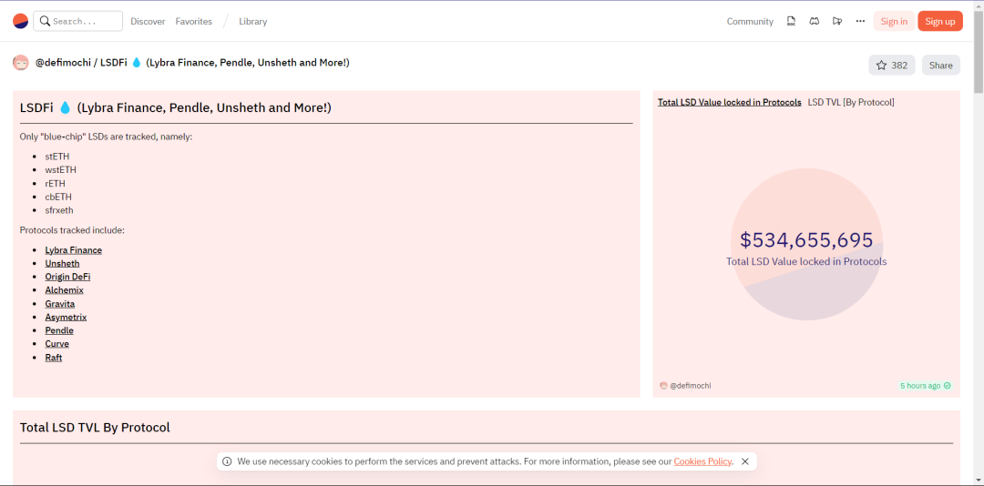Open the Raft link
Screen dimensions: 984x486
pyautogui.click(x=54, y=358)
